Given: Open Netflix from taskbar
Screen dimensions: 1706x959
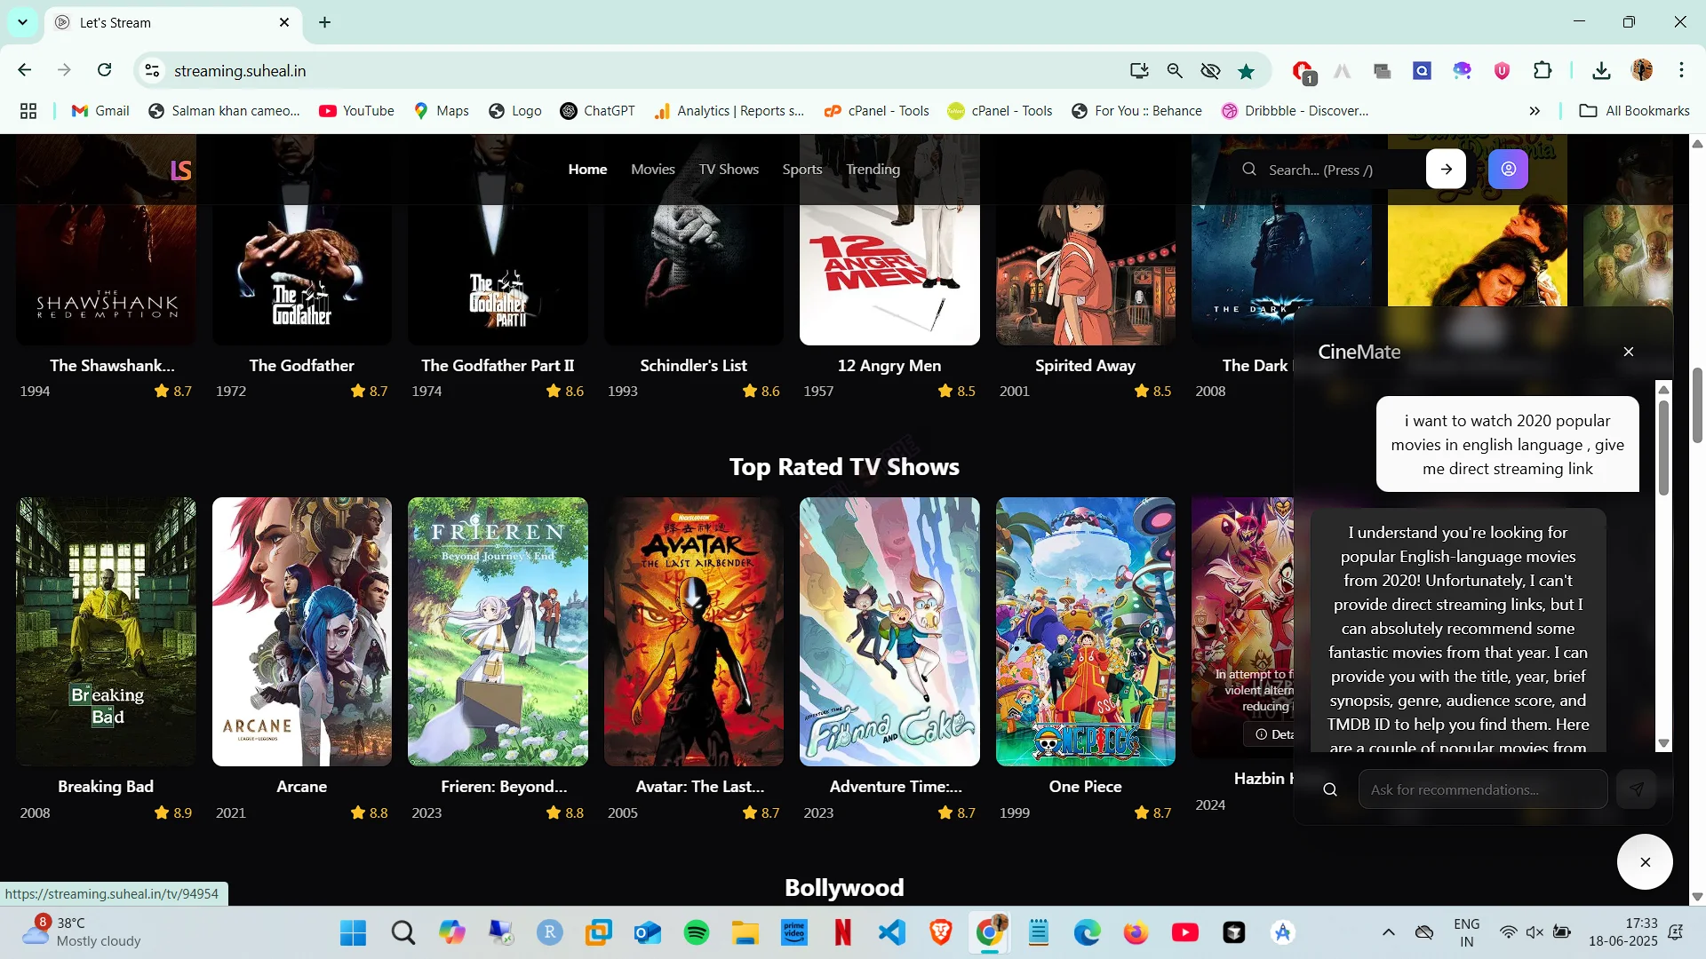Looking at the screenshot, I should pyautogui.click(x=843, y=932).
